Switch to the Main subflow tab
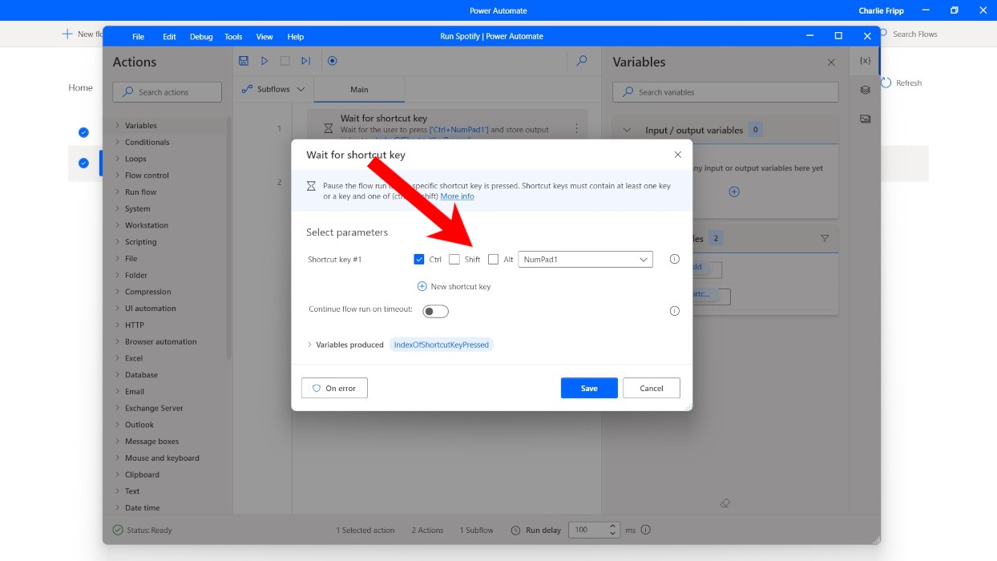The height and width of the screenshot is (561, 997). (x=358, y=90)
